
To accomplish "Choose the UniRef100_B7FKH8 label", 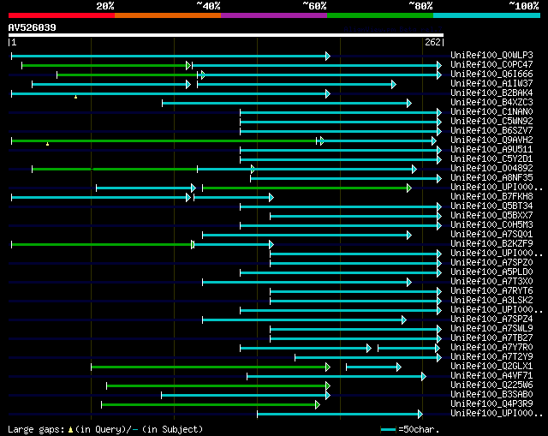I will pyautogui.click(x=491, y=197).
